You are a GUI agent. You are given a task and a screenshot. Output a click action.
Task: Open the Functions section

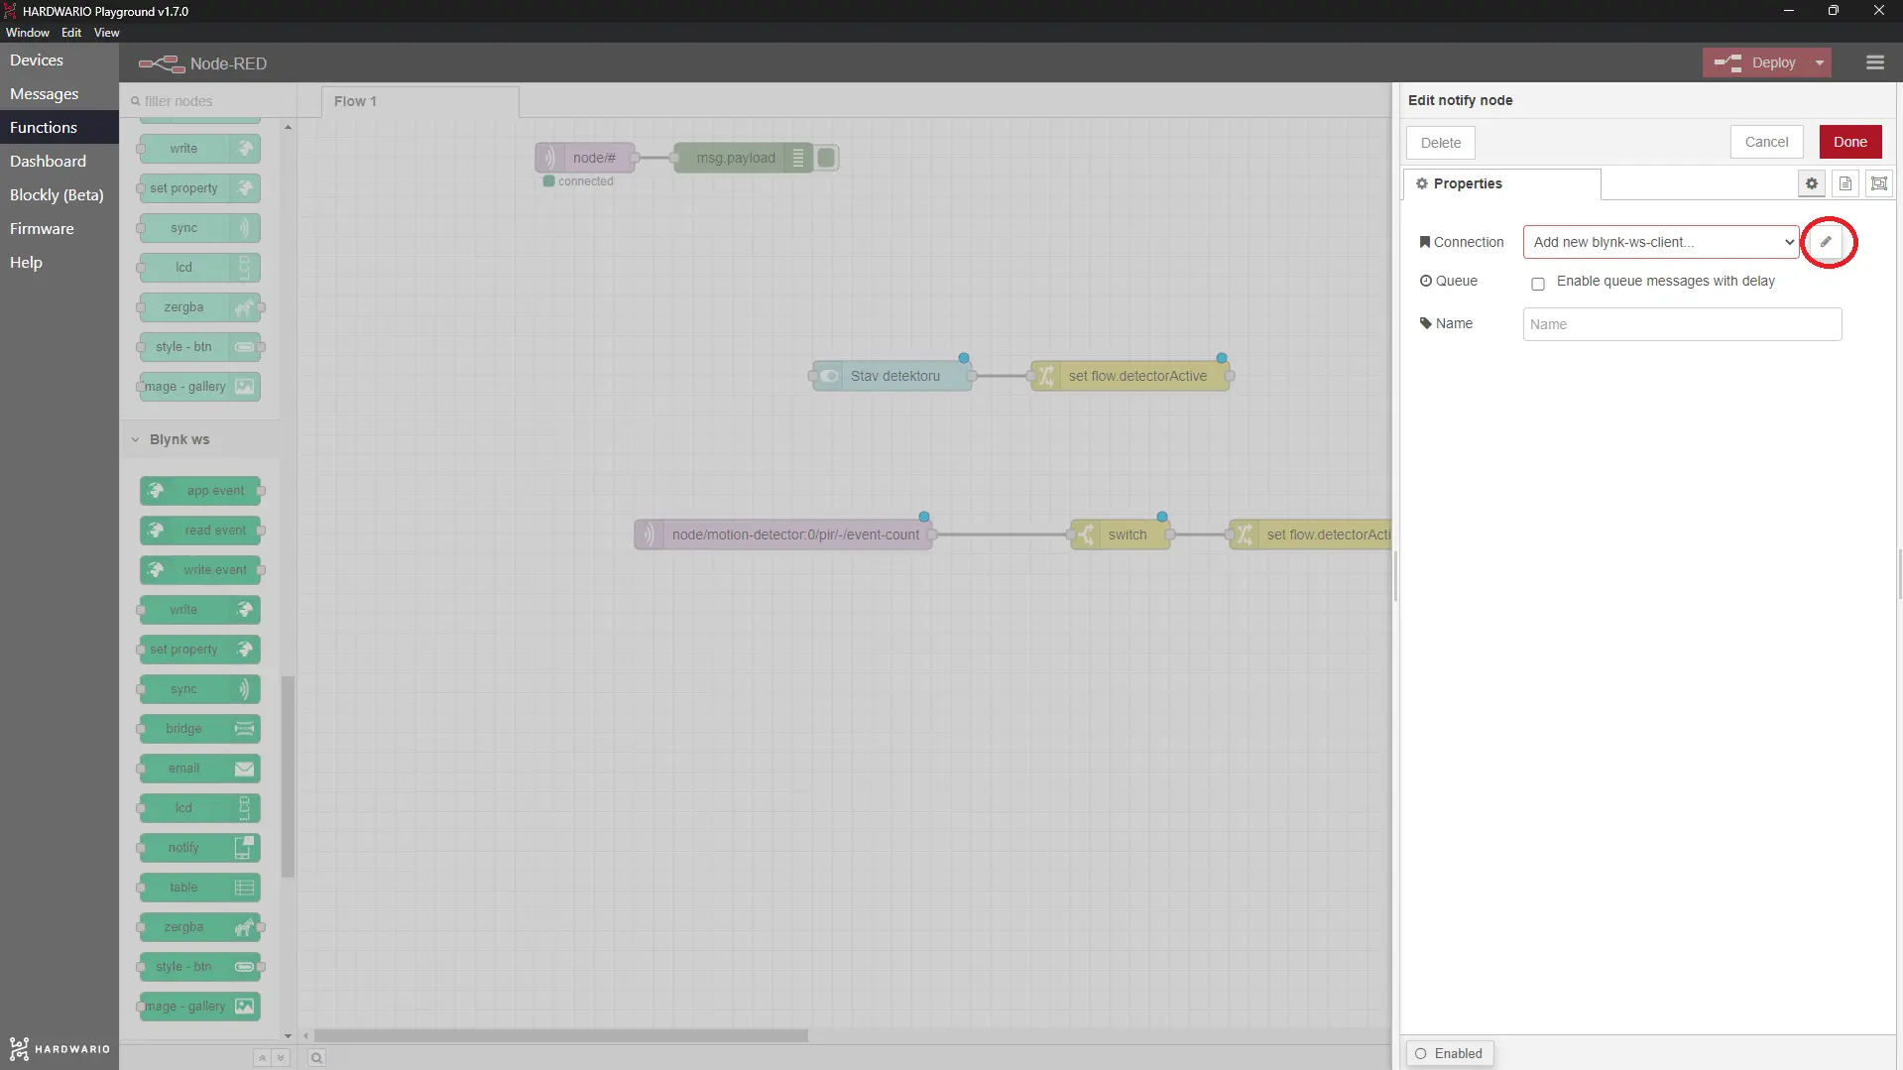[59, 128]
